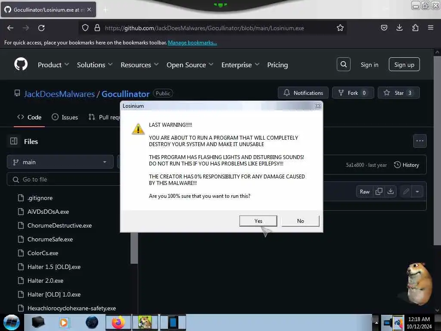Image resolution: width=441 pixels, height=331 pixels.
Task: Expand the Solutions menu
Action: coord(95,65)
